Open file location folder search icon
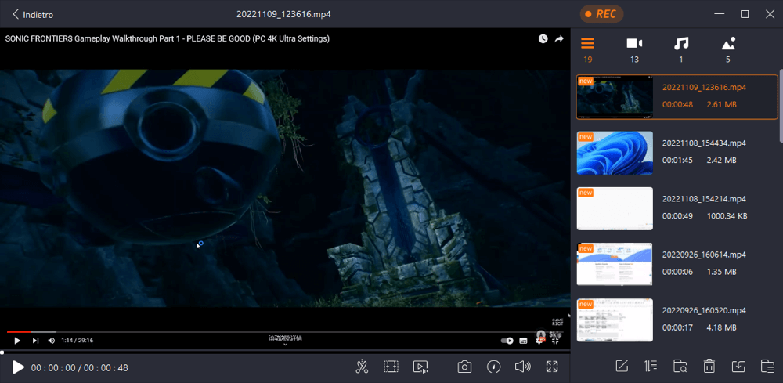This screenshot has height=383, width=783. tap(680, 366)
